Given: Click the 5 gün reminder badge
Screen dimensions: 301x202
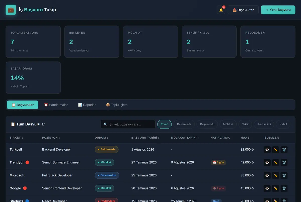Looking at the screenshot, I should tap(218, 162).
